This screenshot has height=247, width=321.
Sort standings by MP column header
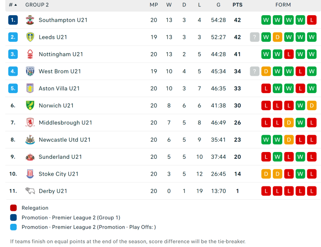coord(154,5)
